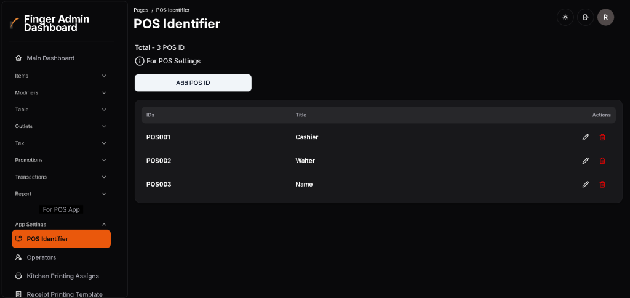Open the user avatar R menu
Image resolution: width=630 pixels, height=298 pixels.
pos(605,17)
